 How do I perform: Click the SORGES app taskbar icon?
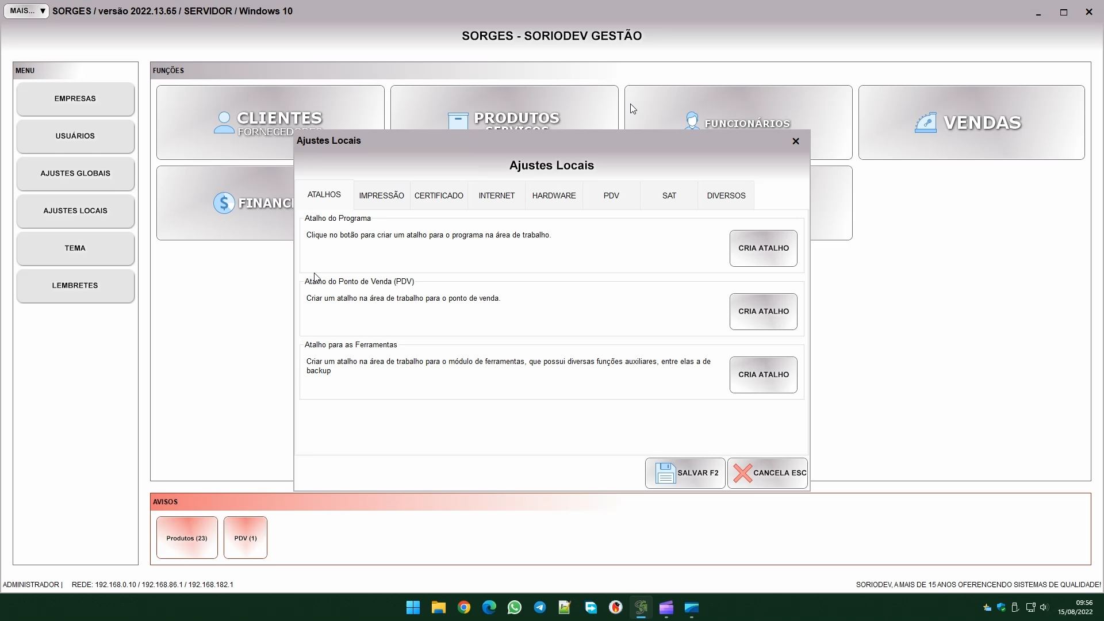pos(641,608)
